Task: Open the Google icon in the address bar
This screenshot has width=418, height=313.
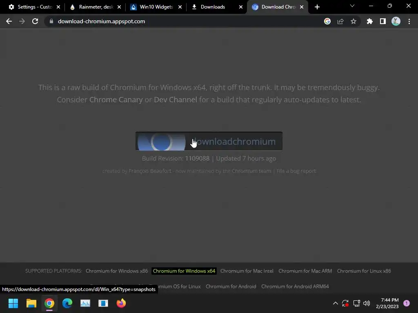Action: (327, 21)
